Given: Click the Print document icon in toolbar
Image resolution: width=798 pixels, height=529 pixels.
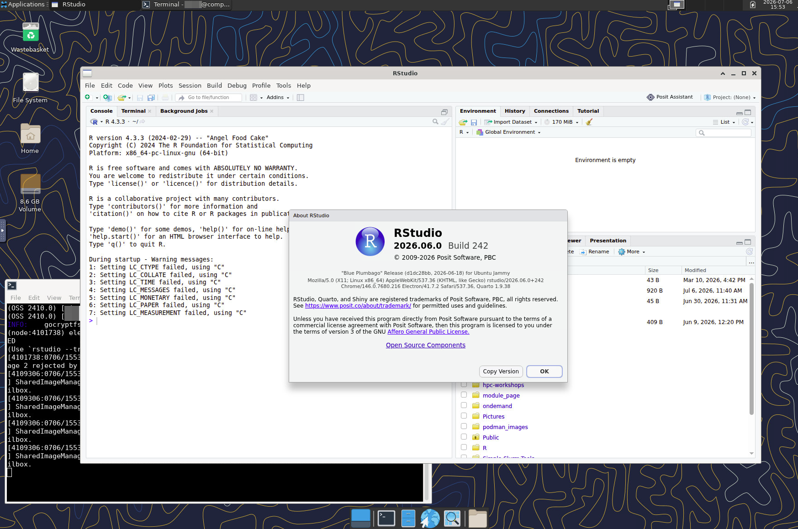Looking at the screenshot, I should [x=165, y=97].
